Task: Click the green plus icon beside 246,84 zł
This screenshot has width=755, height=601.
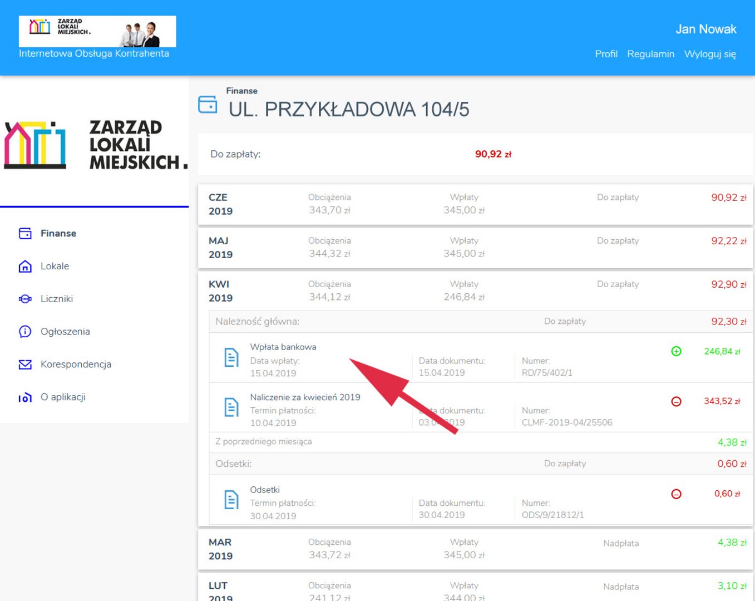Action: (676, 351)
